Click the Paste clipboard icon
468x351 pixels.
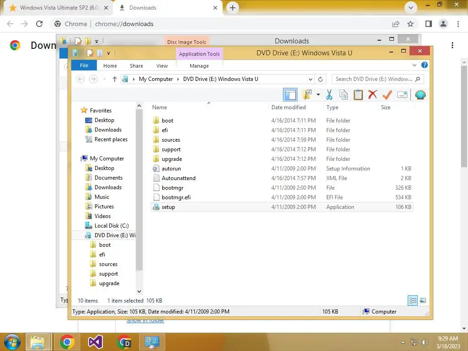(x=358, y=95)
